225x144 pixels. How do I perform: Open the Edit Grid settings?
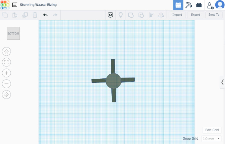pyautogui.click(x=212, y=130)
